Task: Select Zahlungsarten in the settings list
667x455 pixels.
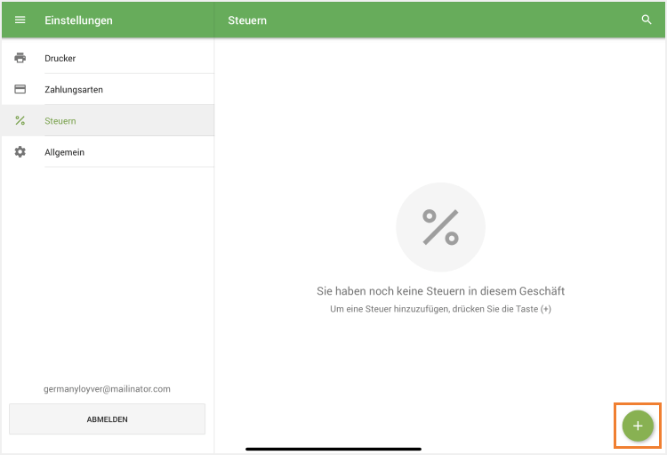Action: [x=74, y=89]
